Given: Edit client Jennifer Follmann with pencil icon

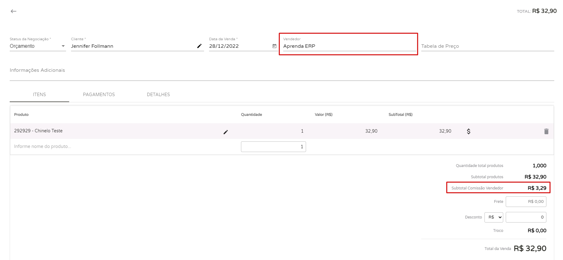Looking at the screenshot, I should [199, 46].
